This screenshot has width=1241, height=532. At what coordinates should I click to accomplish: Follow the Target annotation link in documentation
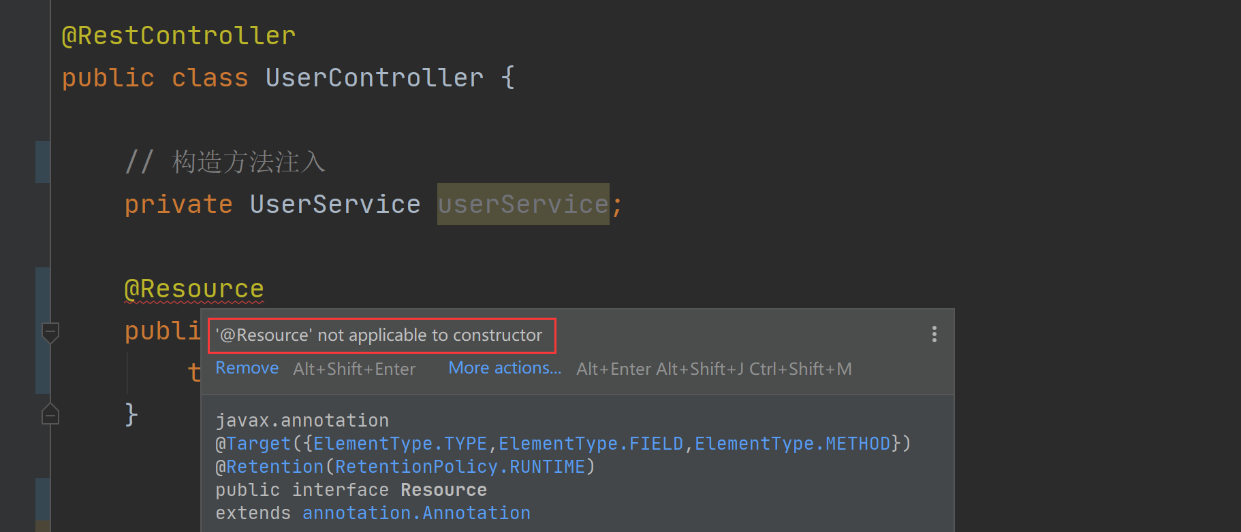click(x=259, y=444)
